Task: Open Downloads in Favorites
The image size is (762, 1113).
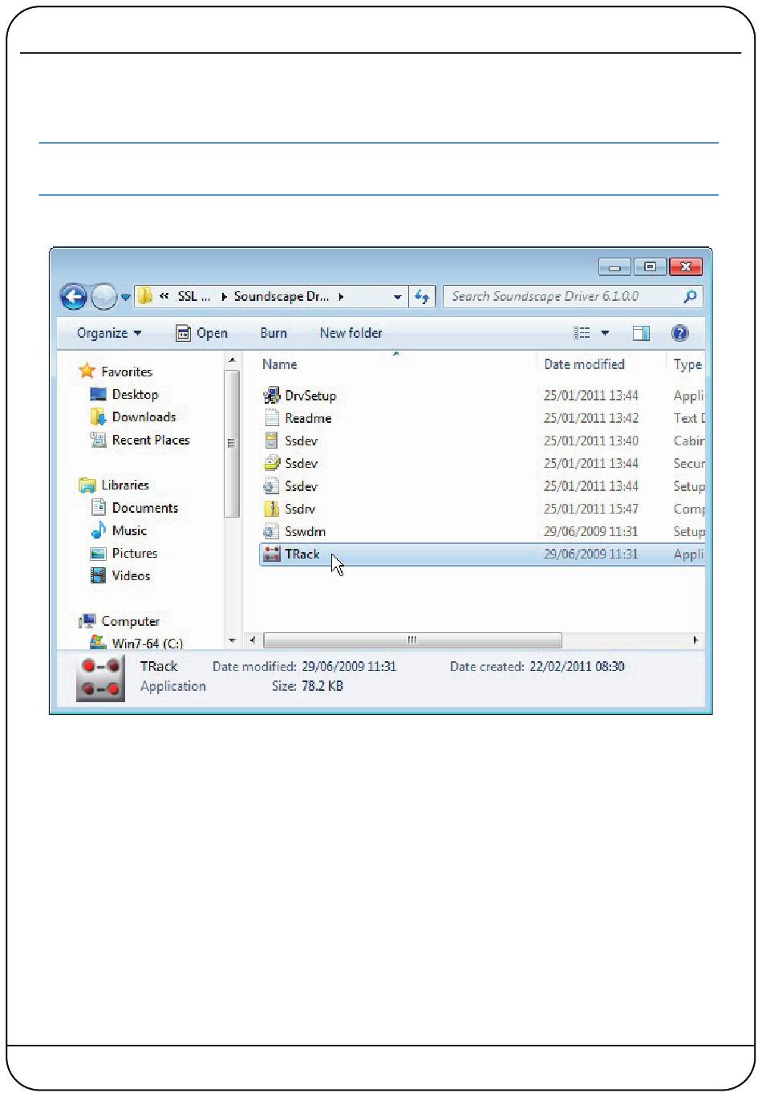Action: click(x=144, y=417)
